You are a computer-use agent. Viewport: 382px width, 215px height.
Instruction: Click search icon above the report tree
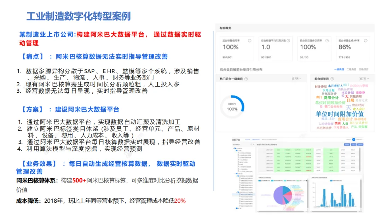[x=251, y=145]
